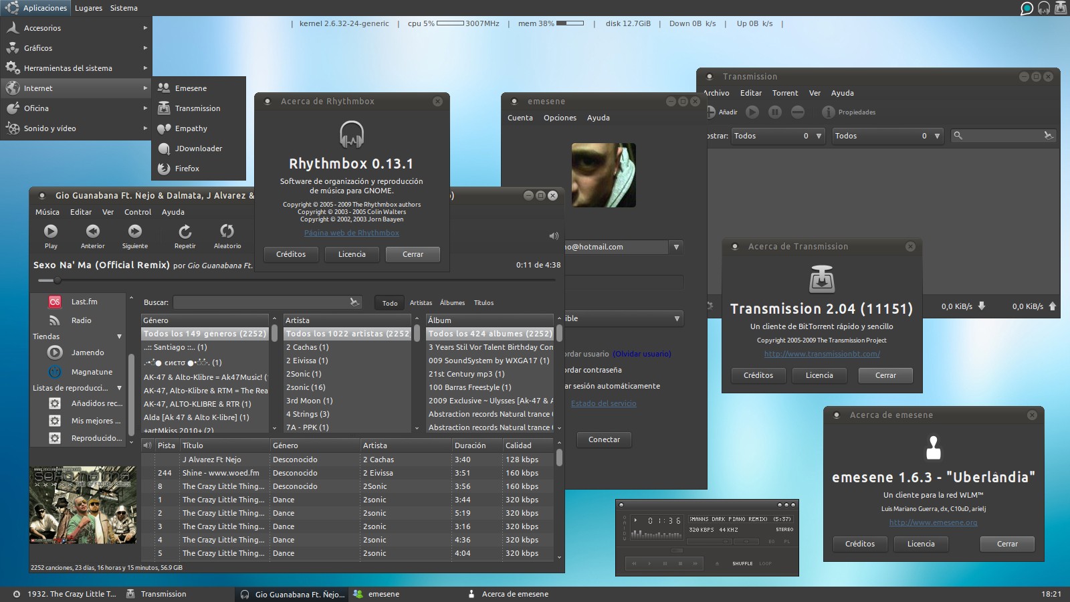Open Control menu in Rhythmbox

pyautogui.click(x=138, y=212)
